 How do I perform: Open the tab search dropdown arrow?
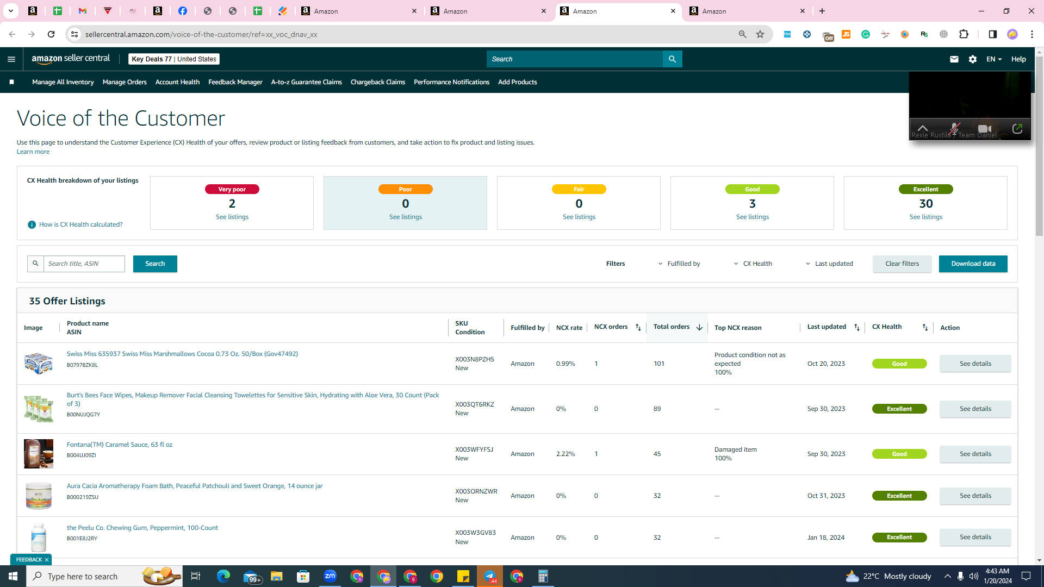point(10,11)
